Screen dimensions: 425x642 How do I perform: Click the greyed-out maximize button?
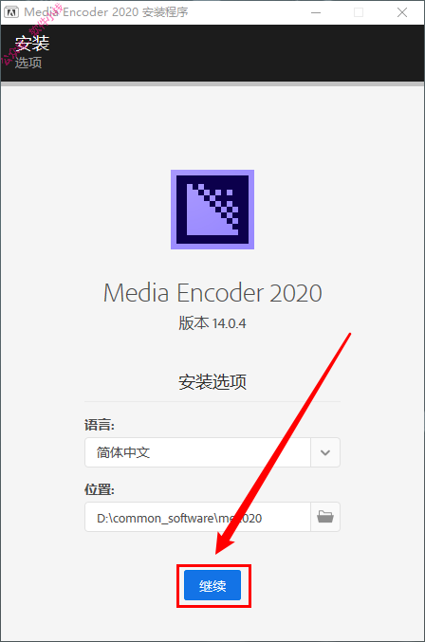click(x=359, y=12)
